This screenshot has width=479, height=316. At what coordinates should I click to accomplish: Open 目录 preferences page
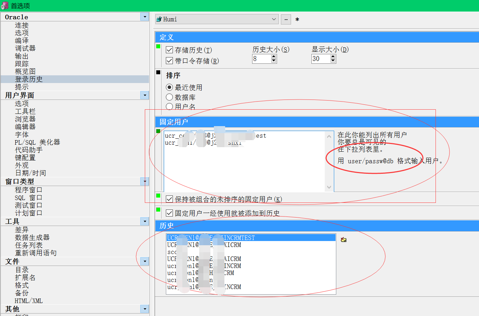tap(22, 270)
